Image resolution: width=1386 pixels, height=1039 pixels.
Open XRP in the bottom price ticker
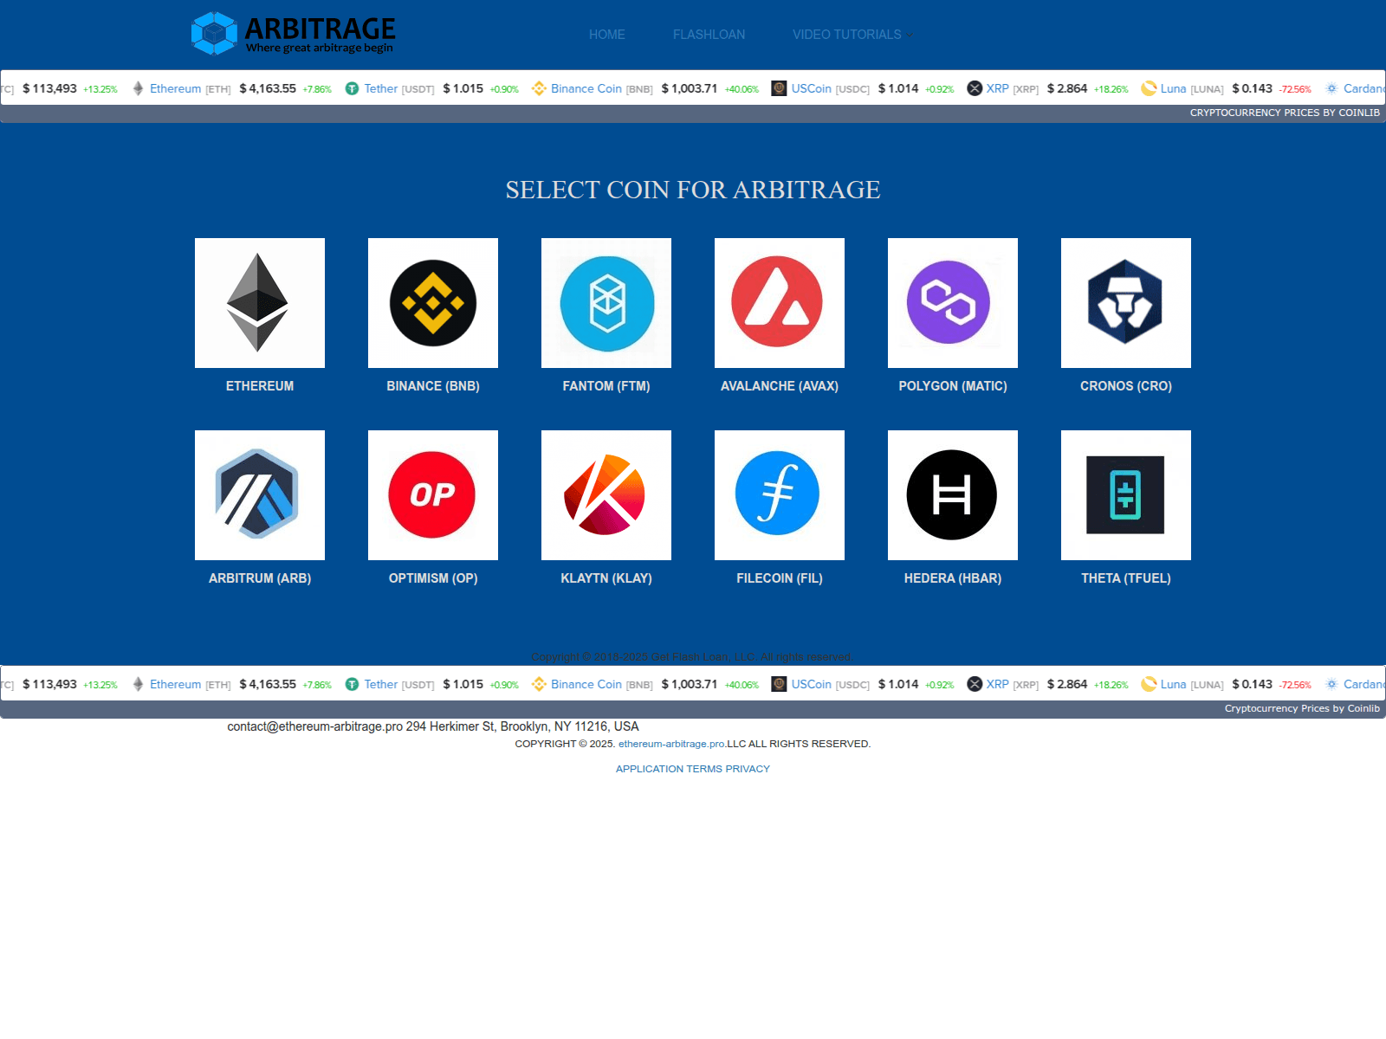point(998,684)
